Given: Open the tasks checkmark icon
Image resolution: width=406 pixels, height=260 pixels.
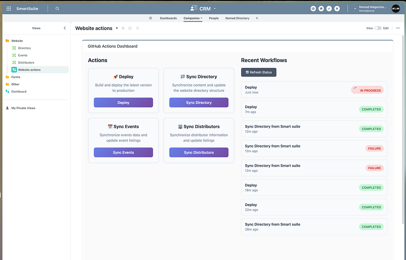Looking at the screenshot, I should (x=329, y=9).
